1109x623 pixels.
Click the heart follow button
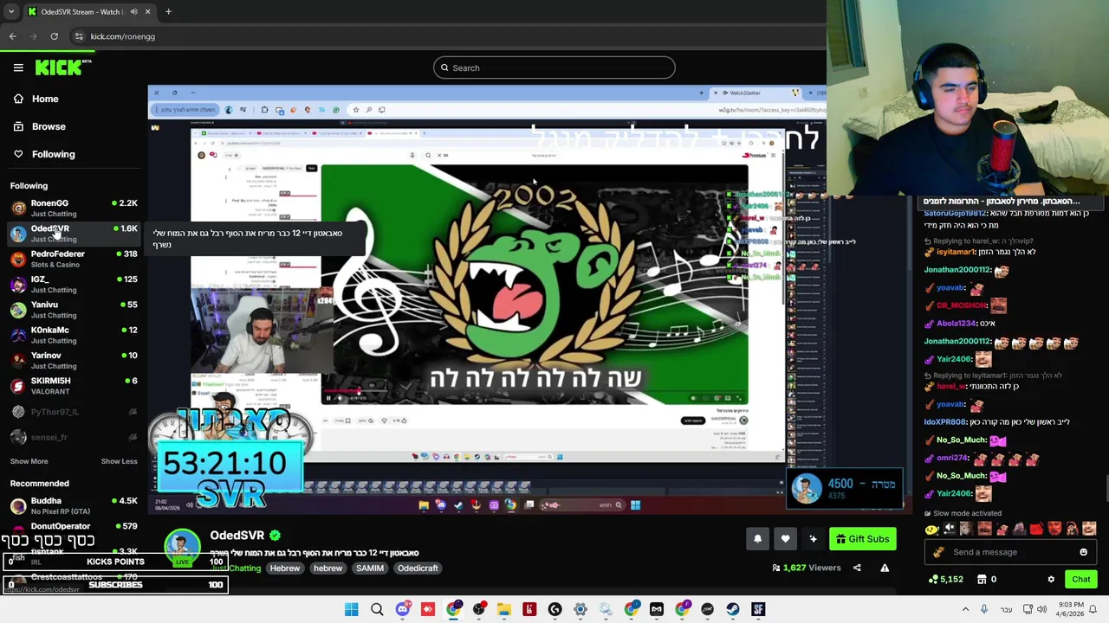click(x=785, y=539)
